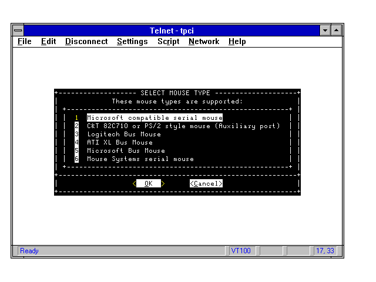Screen dimensions: 376x282
Task: Choose Microsoft Bus Mouse entry
Action: (126, 151)
